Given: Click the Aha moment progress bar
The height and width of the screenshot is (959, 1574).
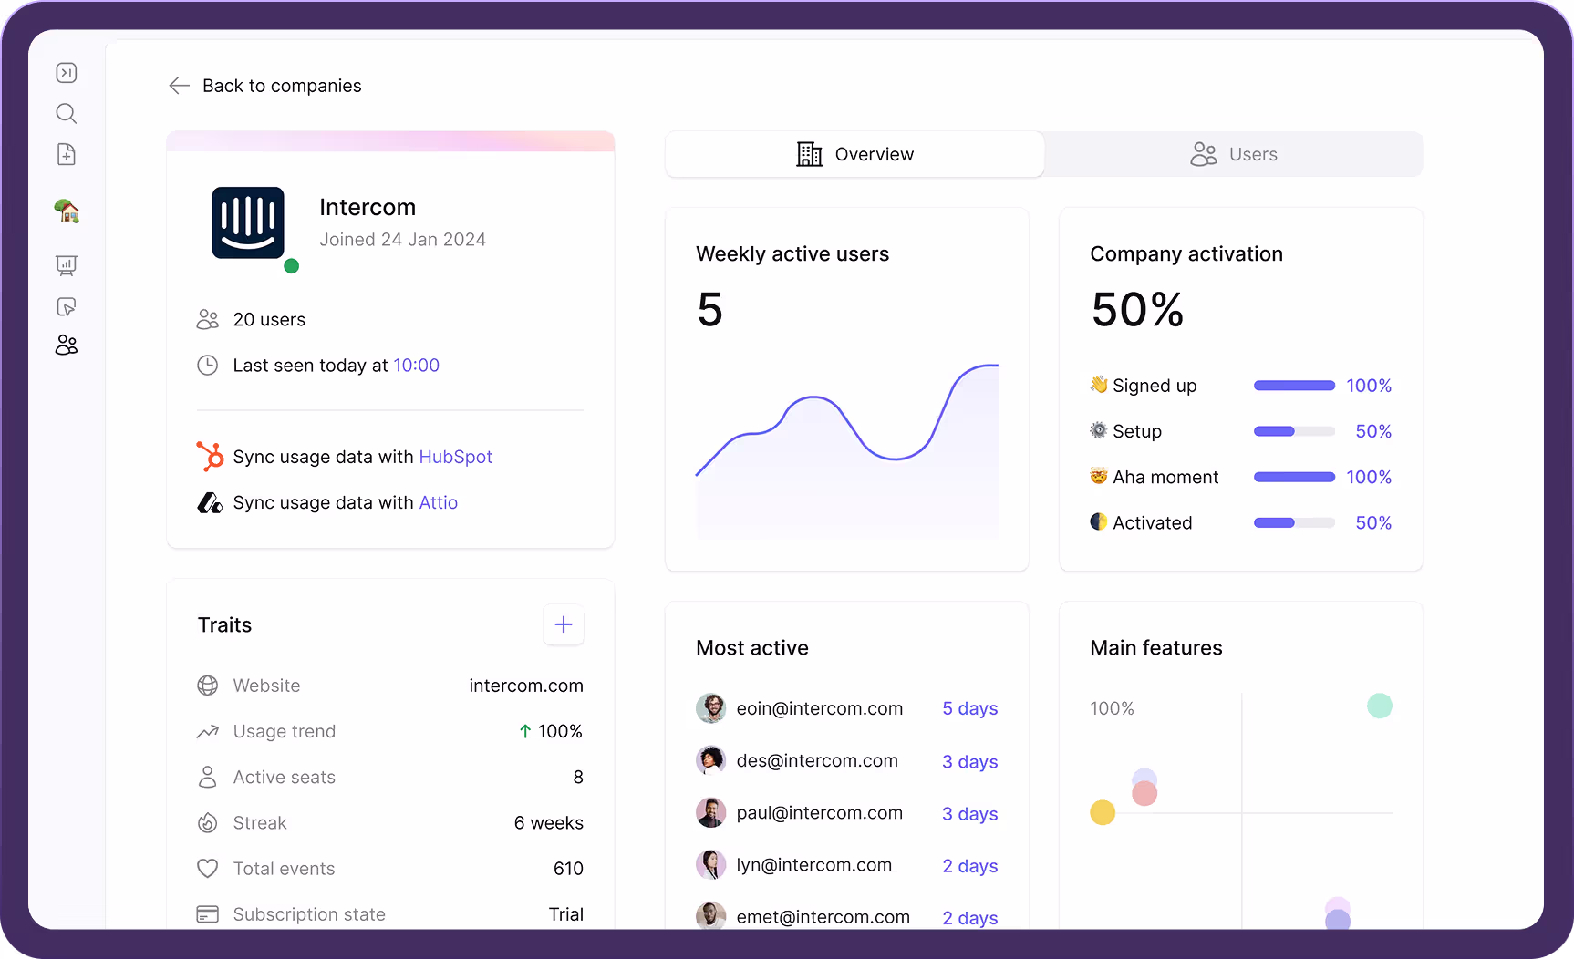Looking at the screenshot, I should (x=1294, y=477).
